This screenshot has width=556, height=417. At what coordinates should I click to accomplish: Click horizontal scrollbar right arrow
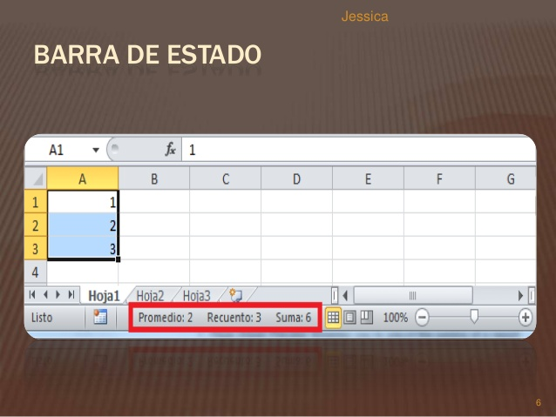pos(520,295)
